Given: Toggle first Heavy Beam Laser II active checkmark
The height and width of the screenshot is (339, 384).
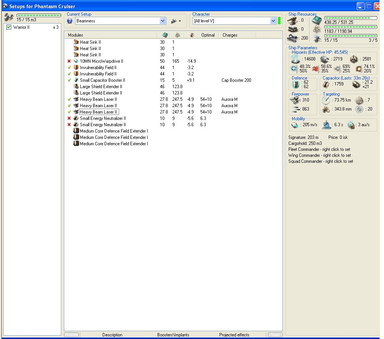Looking at the screenshot, I should click(69, 99).
